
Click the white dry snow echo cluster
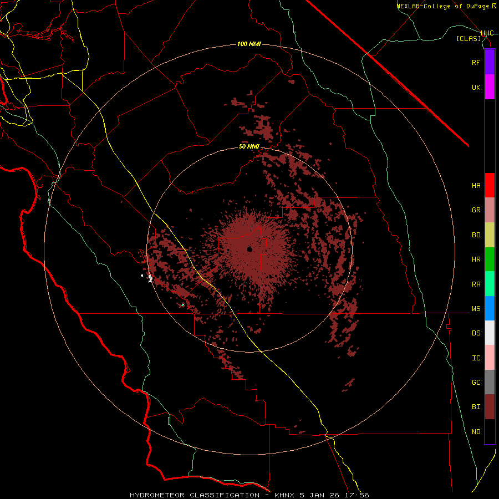point(150,279)
